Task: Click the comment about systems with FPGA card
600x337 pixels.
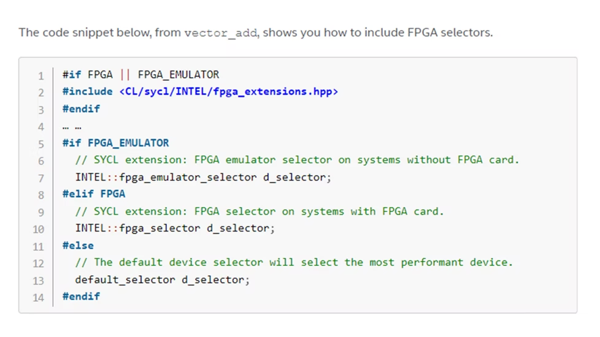Action: (x=260, y=211)
